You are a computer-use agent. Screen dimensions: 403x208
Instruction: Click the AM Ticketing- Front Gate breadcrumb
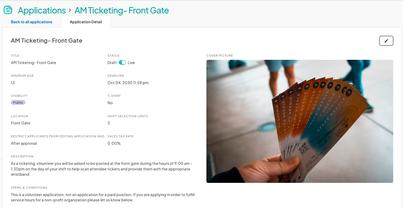coord(122,10)
